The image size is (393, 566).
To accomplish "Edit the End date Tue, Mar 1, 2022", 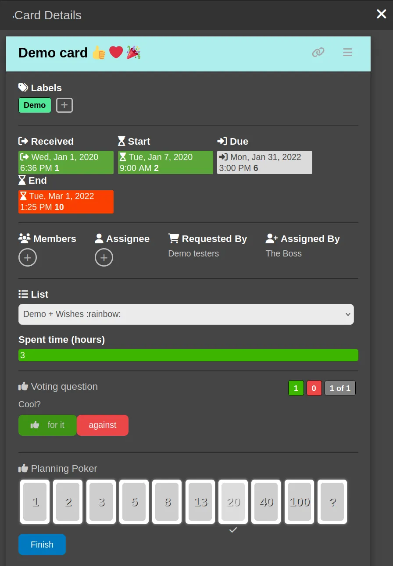I will [x=66, y=202].
